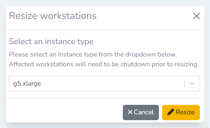The image size is (210, 128).
Task: Click the gray backdrop outside the dialog
Action: tap(105, 2)
